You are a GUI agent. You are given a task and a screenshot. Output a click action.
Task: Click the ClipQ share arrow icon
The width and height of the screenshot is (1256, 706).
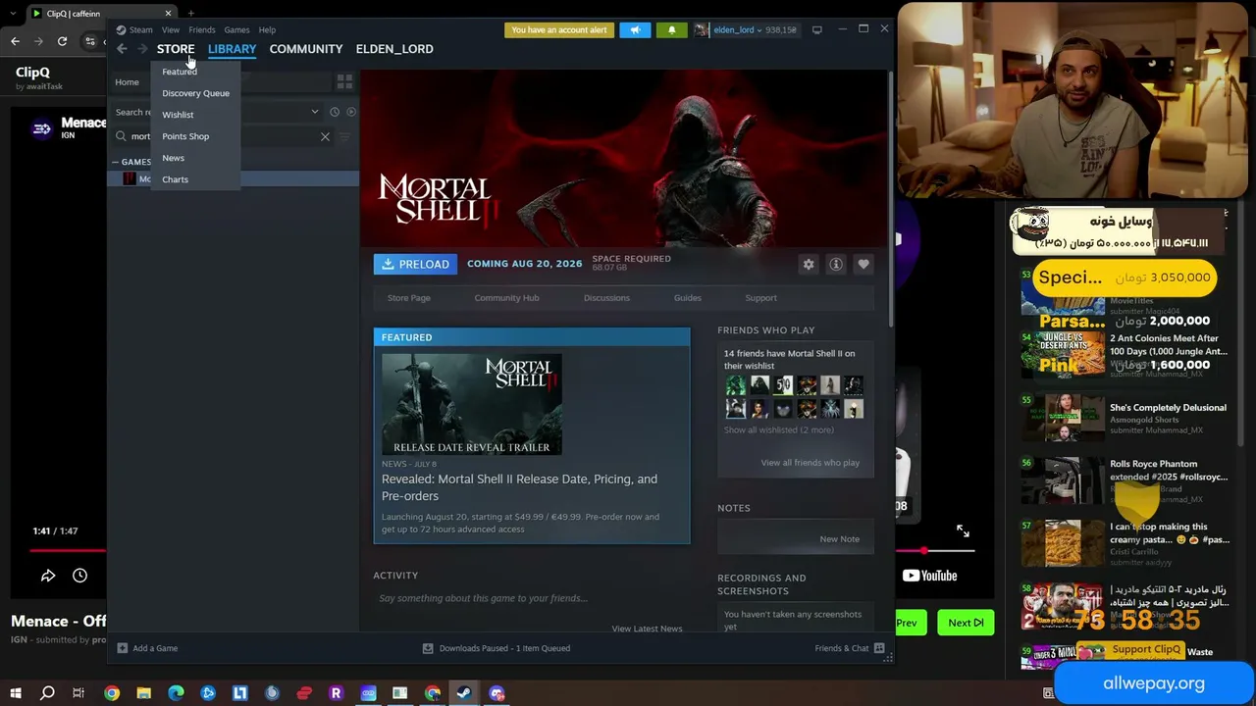click(47, 577)
